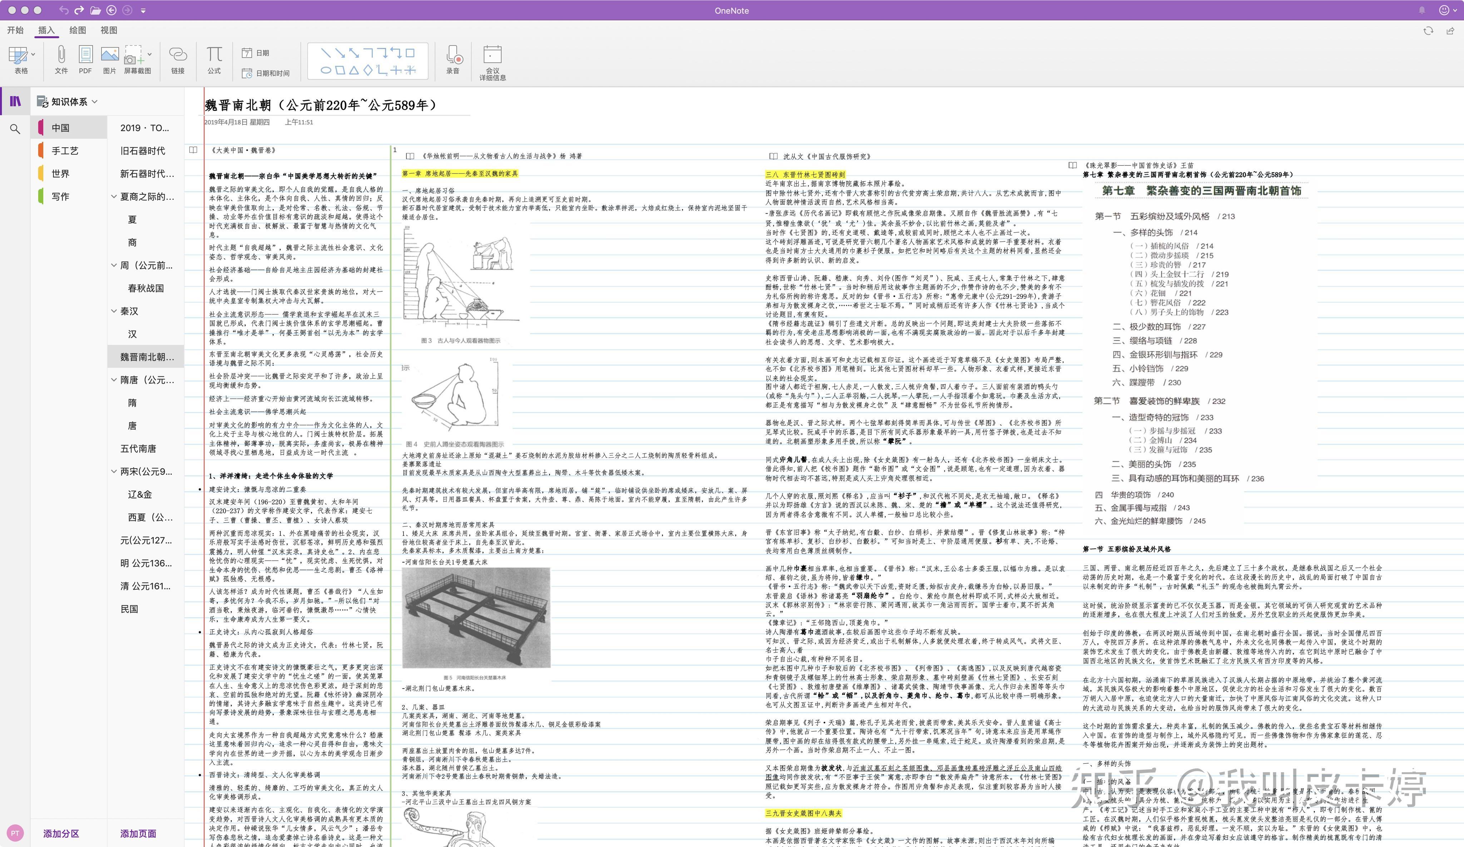Insert today's date with 日期
1464x847 pixels.
[x=256, y=53]
